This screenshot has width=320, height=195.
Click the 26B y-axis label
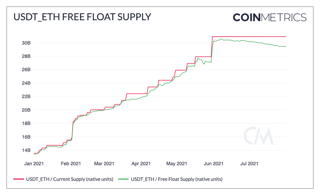(x=26, y=70)
